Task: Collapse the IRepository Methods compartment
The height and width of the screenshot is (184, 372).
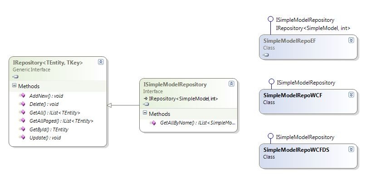Action: [14, 86]
